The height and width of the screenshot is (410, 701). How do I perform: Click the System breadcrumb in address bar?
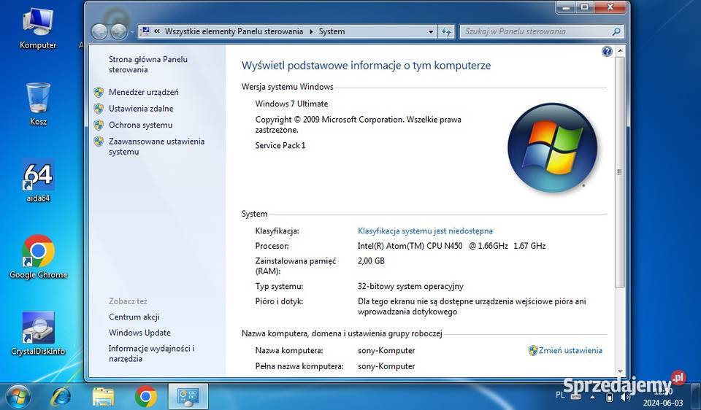(332, 31)
